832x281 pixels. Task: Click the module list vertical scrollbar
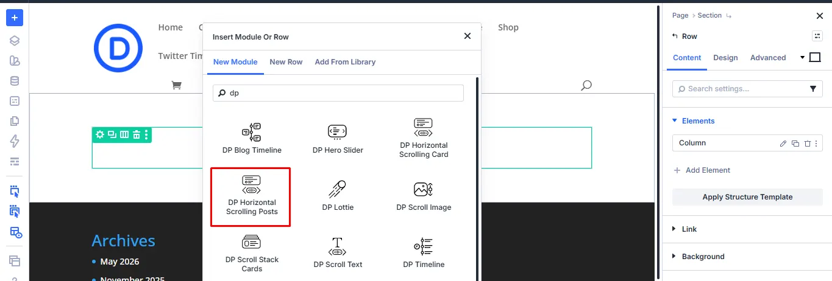coord(477,179)
